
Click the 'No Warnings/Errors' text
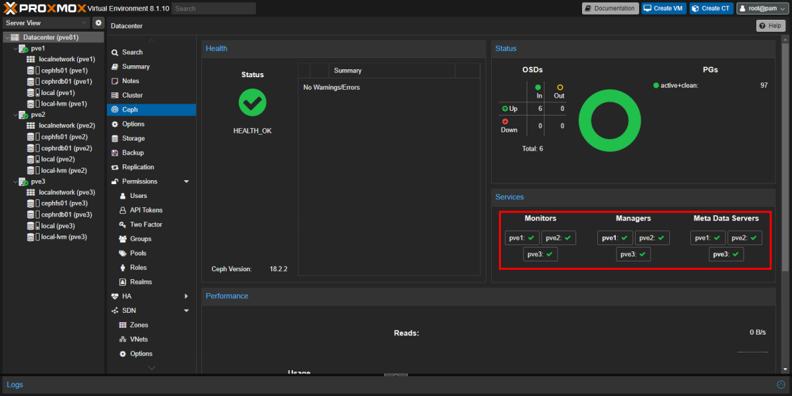pos(331,87)
